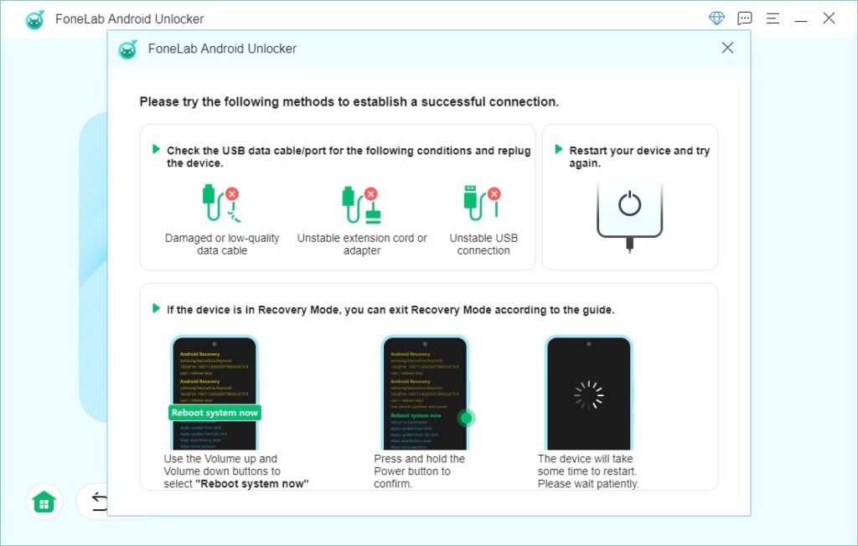The image size is (858, 546).
Task: Open the feedback chat bubble icon
Action: point(745,18)
